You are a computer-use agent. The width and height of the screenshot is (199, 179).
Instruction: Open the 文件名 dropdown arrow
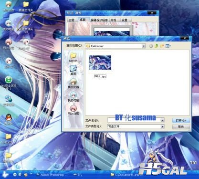click(162, 120)
